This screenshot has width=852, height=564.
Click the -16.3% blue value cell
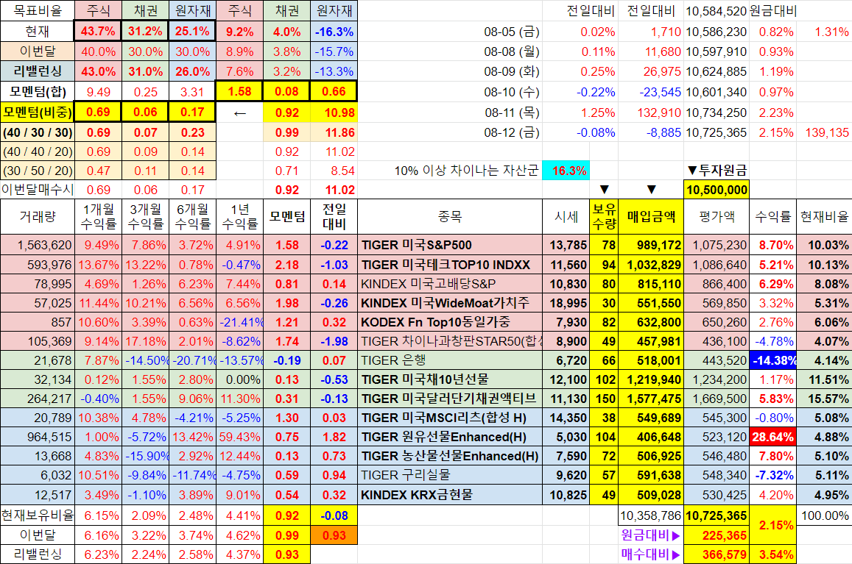click(334, 32)
